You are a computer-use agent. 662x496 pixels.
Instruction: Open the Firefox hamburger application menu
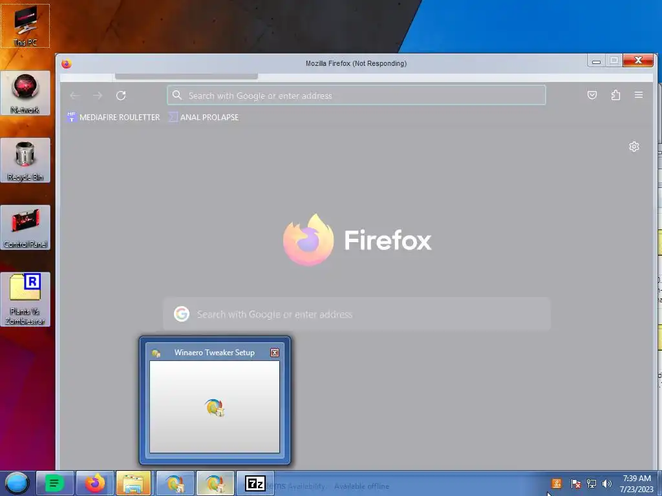(x=639, y=96)
